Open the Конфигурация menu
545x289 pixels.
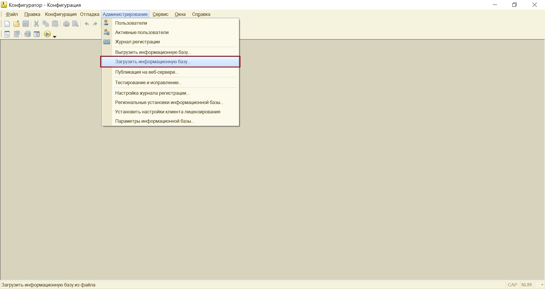point(61,14)
